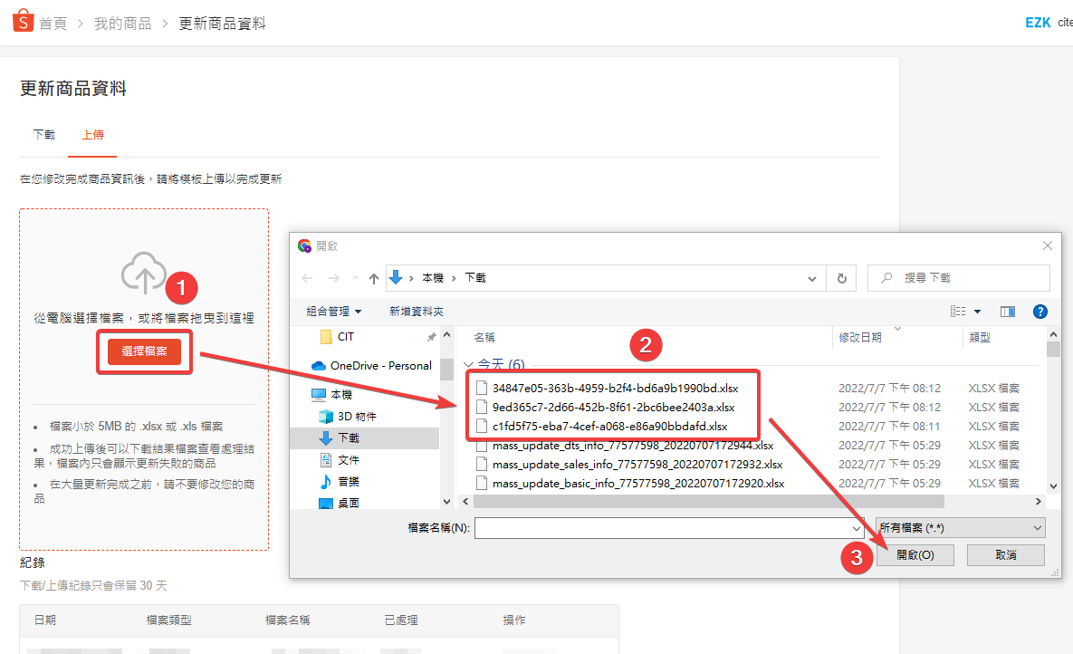Expand the 所有檔案 file type dropdown
Screen dimensions: 1073x654
960,527
